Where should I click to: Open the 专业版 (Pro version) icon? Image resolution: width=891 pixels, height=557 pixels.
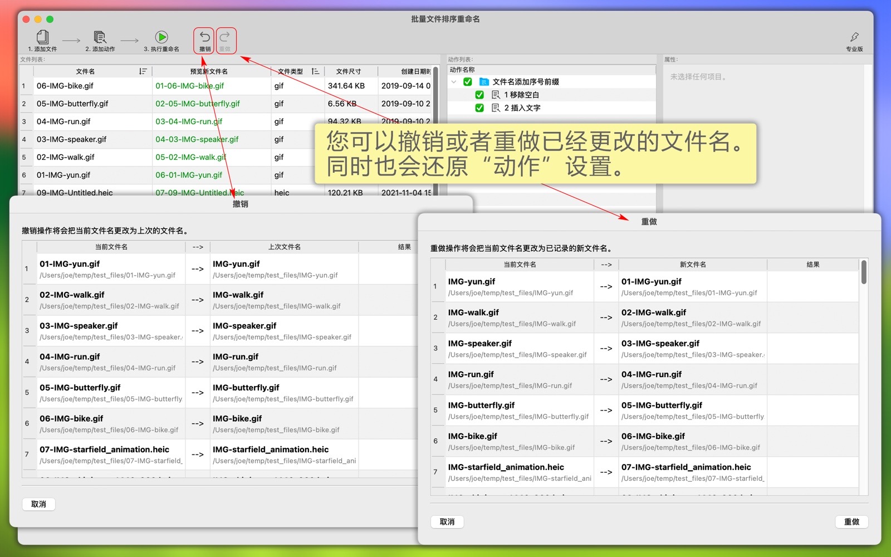pyautogui.click(x=854, y=38)
